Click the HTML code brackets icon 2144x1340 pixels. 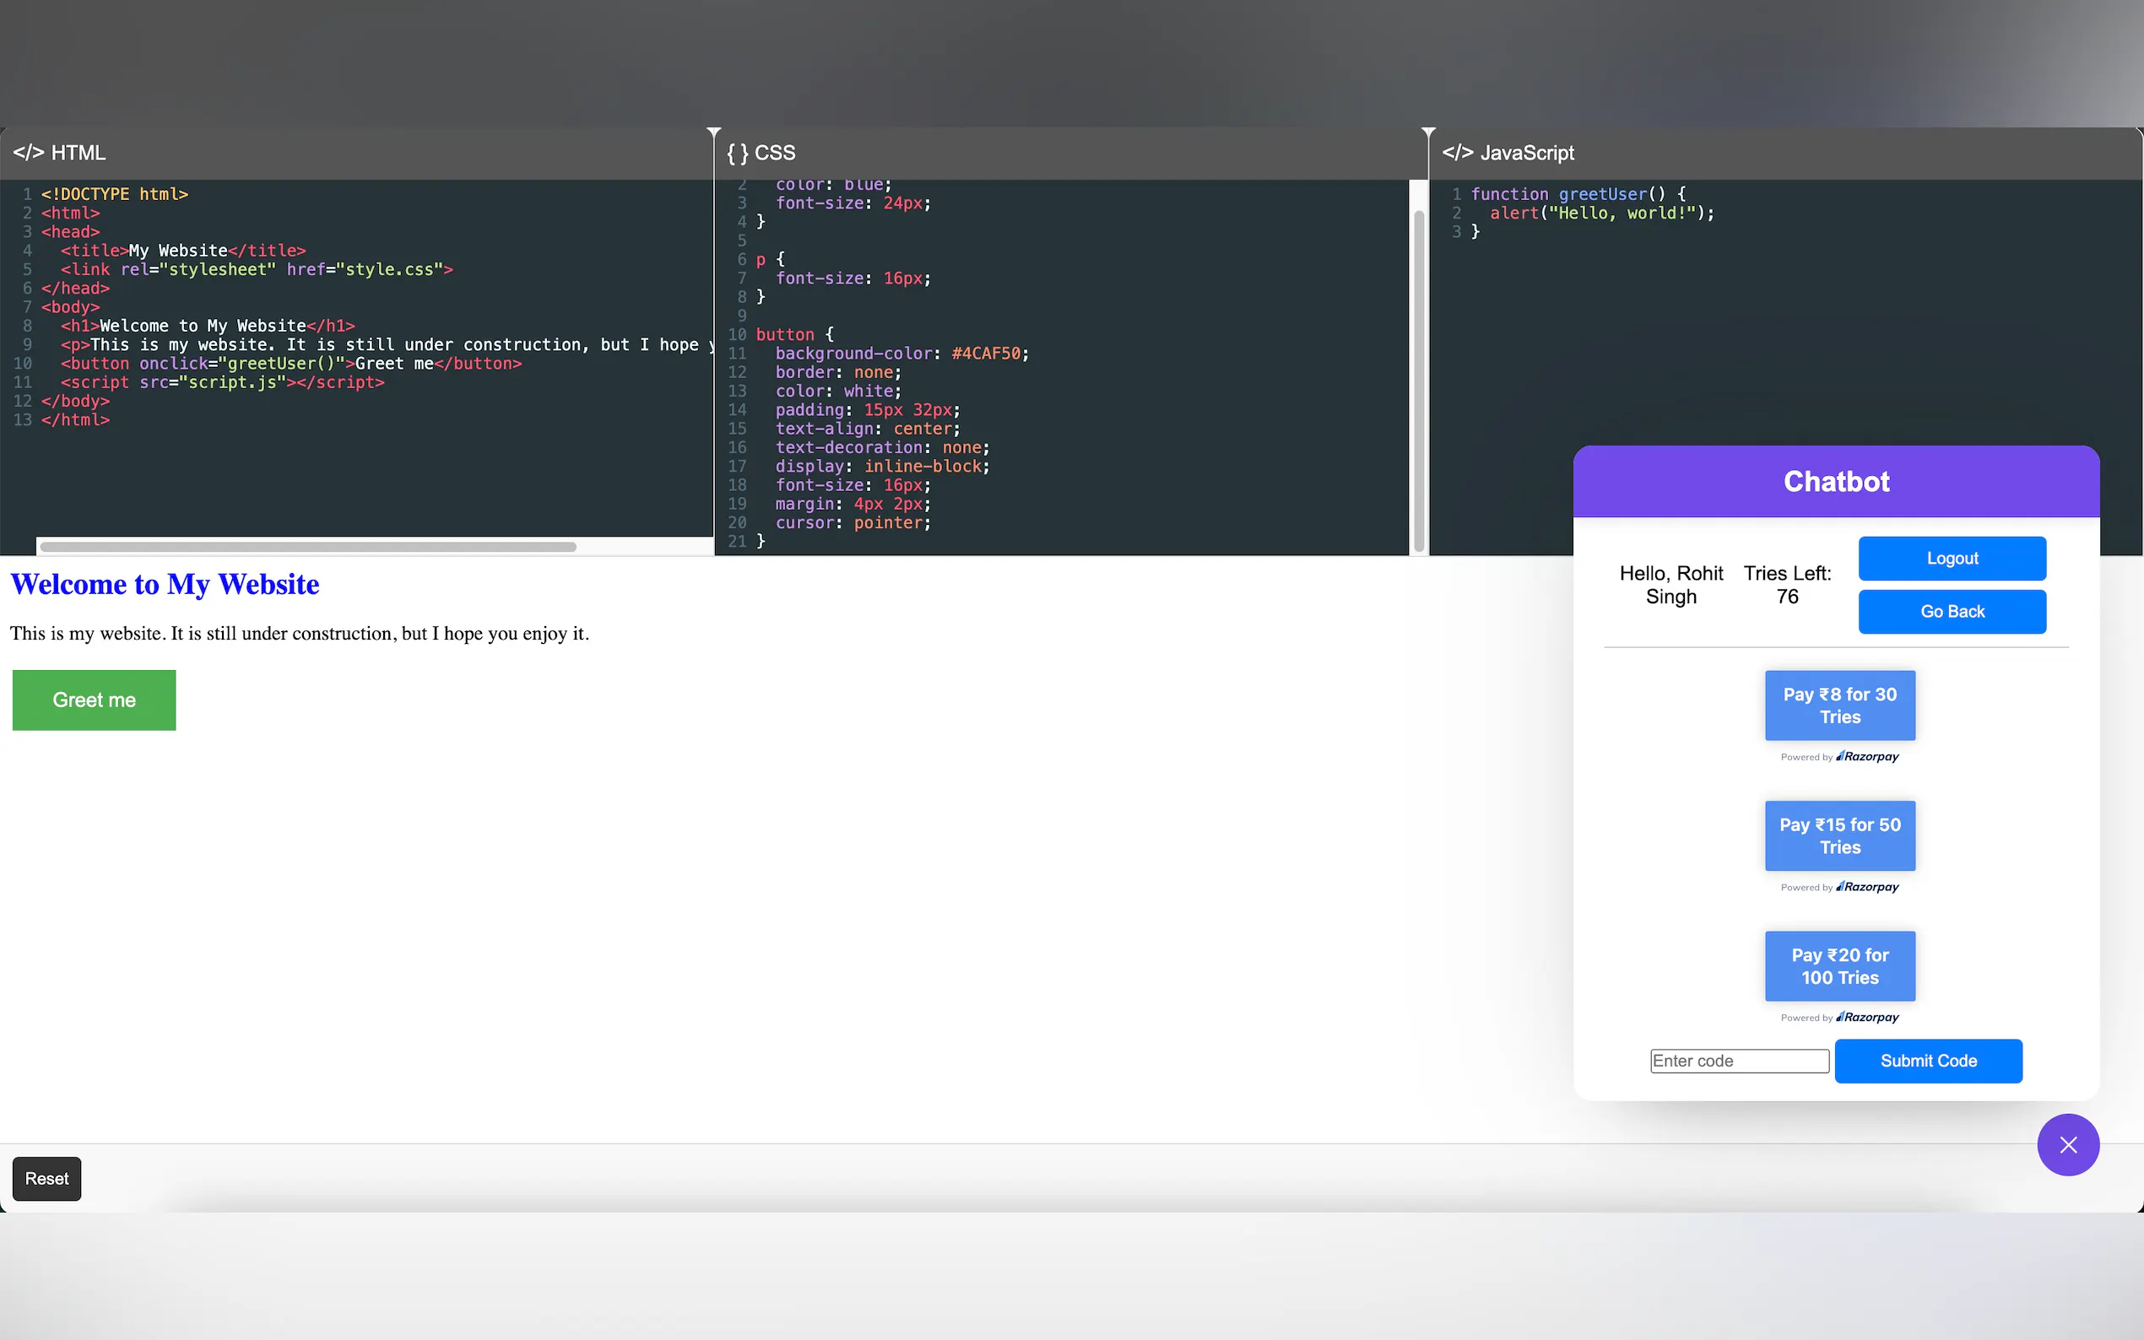pyautogui.click(x=28, y=153)
